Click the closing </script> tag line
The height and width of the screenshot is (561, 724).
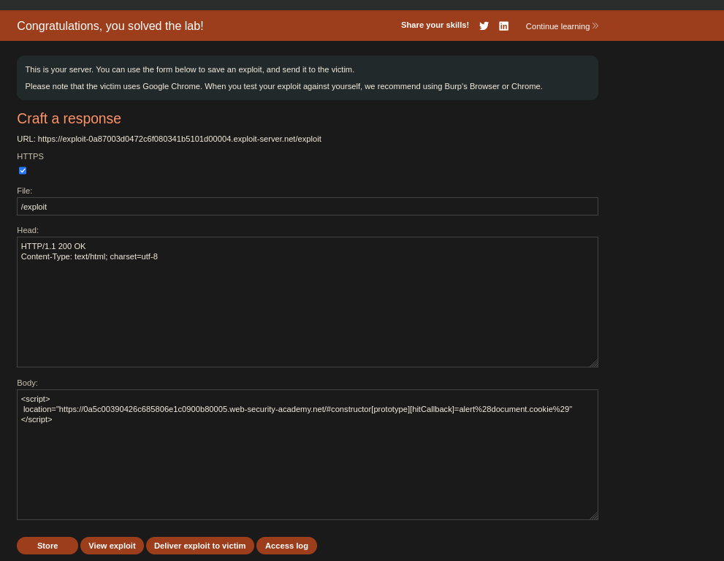tap(37, 419)
